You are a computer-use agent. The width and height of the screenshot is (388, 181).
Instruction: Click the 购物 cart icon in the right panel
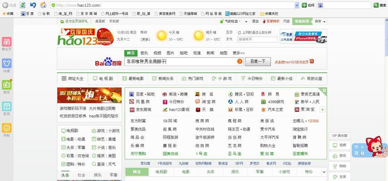(335, 166)
